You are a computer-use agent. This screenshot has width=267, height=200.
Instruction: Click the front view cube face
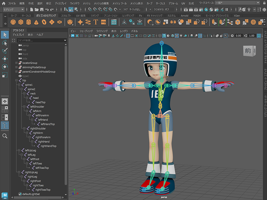tap(248, 51)
